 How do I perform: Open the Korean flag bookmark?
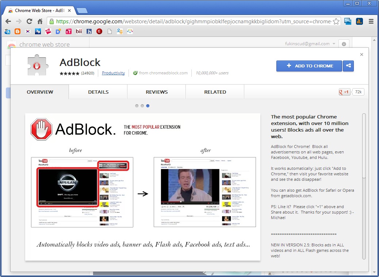click(x=28, y=31)
